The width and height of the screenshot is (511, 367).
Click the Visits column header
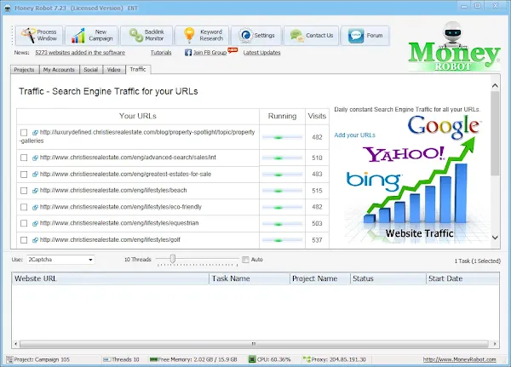(317, 117)
